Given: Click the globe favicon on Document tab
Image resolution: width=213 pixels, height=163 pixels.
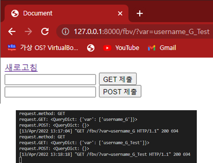Looking at the screenshot, I should 15,14.
